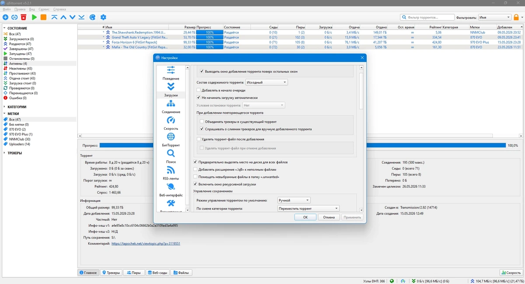Open the Поведение section in settings dialog
The width and height of the screenshot is (525, 284).
click(171, 73)
